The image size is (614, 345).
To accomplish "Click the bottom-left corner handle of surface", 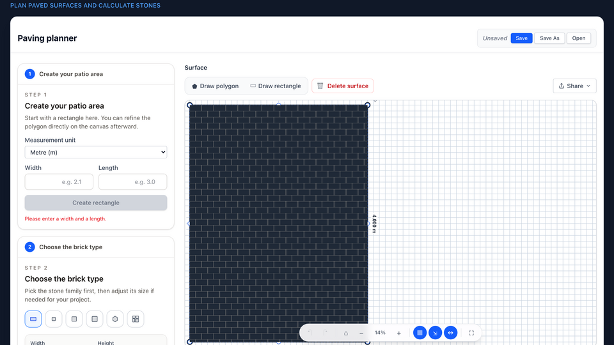I will click(x=189, y=342).
